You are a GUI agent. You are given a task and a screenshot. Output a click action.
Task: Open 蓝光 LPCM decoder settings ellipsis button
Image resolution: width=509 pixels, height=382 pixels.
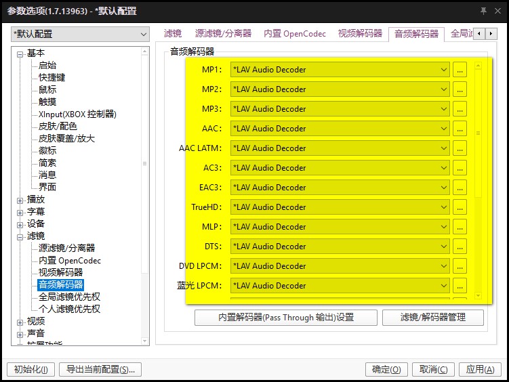click(x=460, y=285)
